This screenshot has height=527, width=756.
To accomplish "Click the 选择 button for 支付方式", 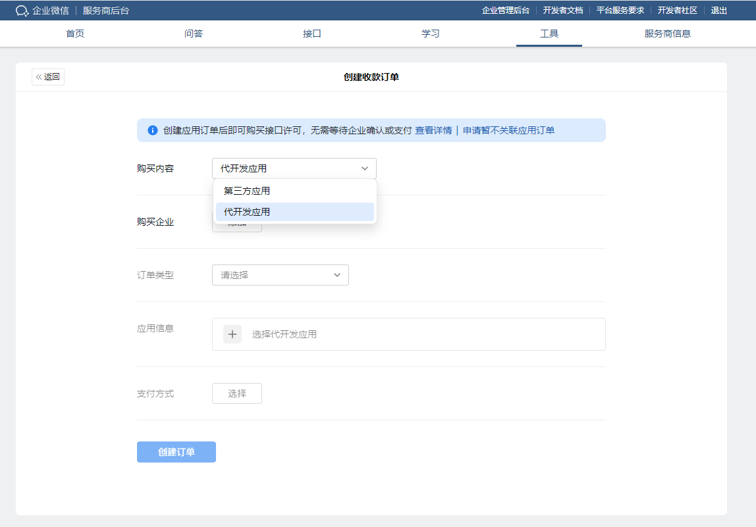I will tap(237, 393).
